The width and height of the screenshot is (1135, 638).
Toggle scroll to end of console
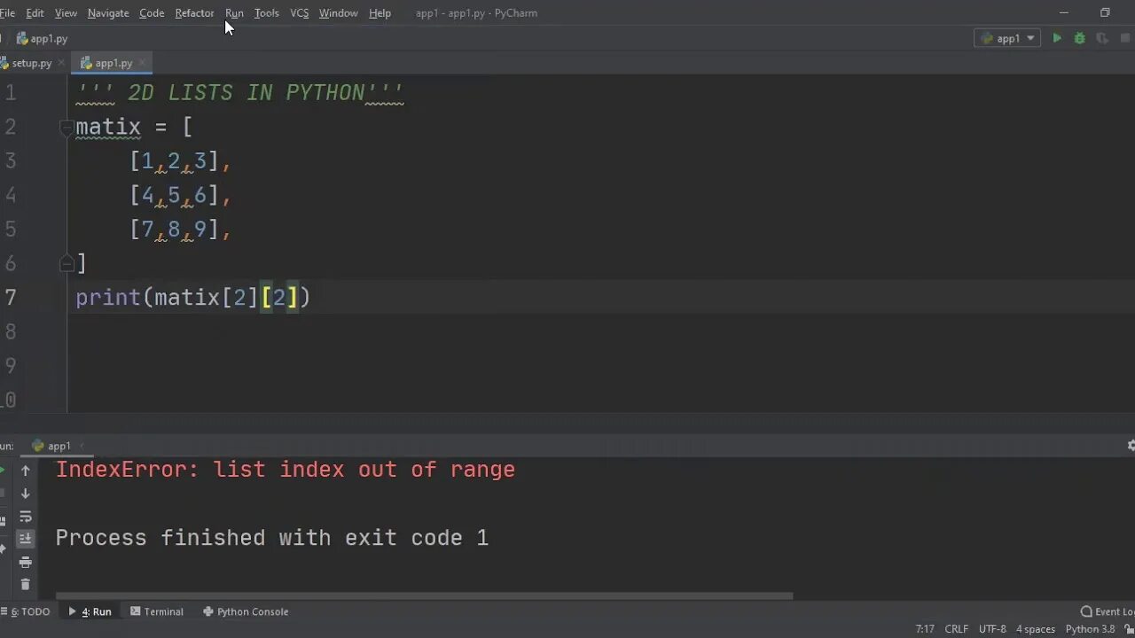(x=26, y=539)
